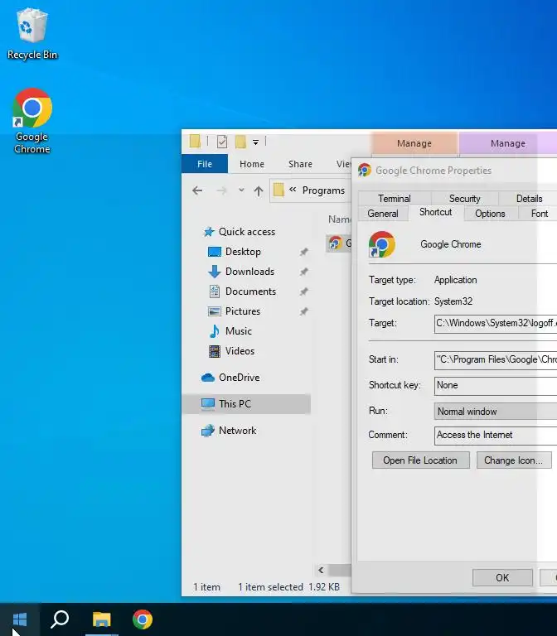Click the Properties title bar Chrome icon

365,170
